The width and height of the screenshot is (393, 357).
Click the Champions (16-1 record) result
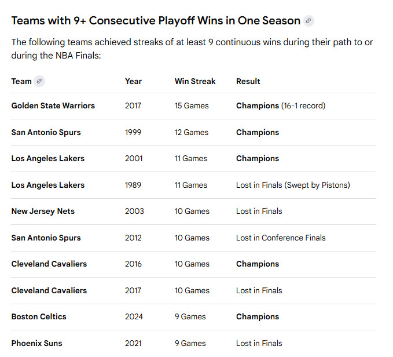point(281,106)
